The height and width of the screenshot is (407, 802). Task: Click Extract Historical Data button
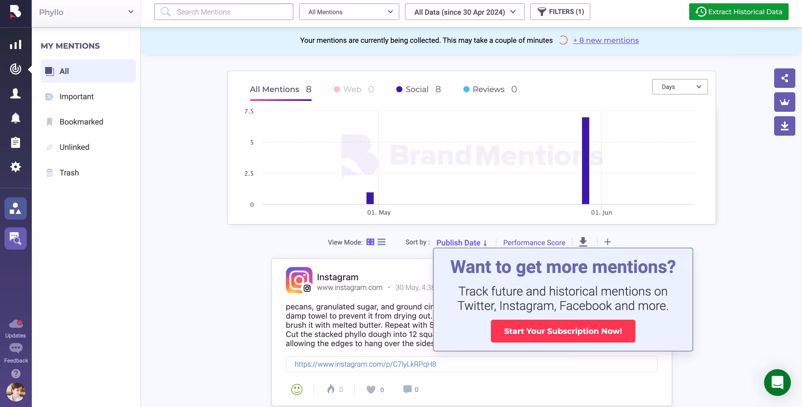pos(739,12)
